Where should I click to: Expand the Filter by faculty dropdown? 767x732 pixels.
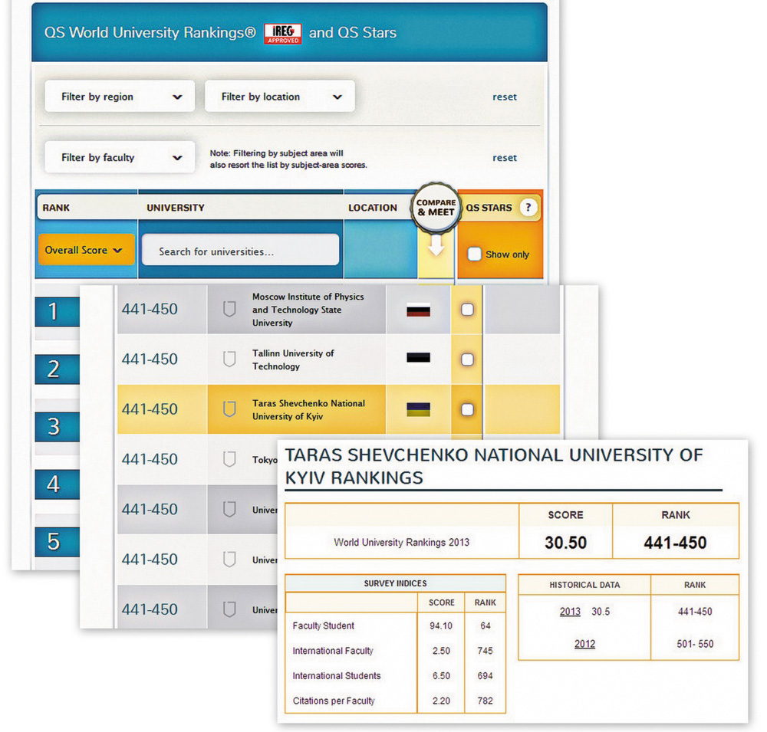pyautogui.click(x=120, y=158)
